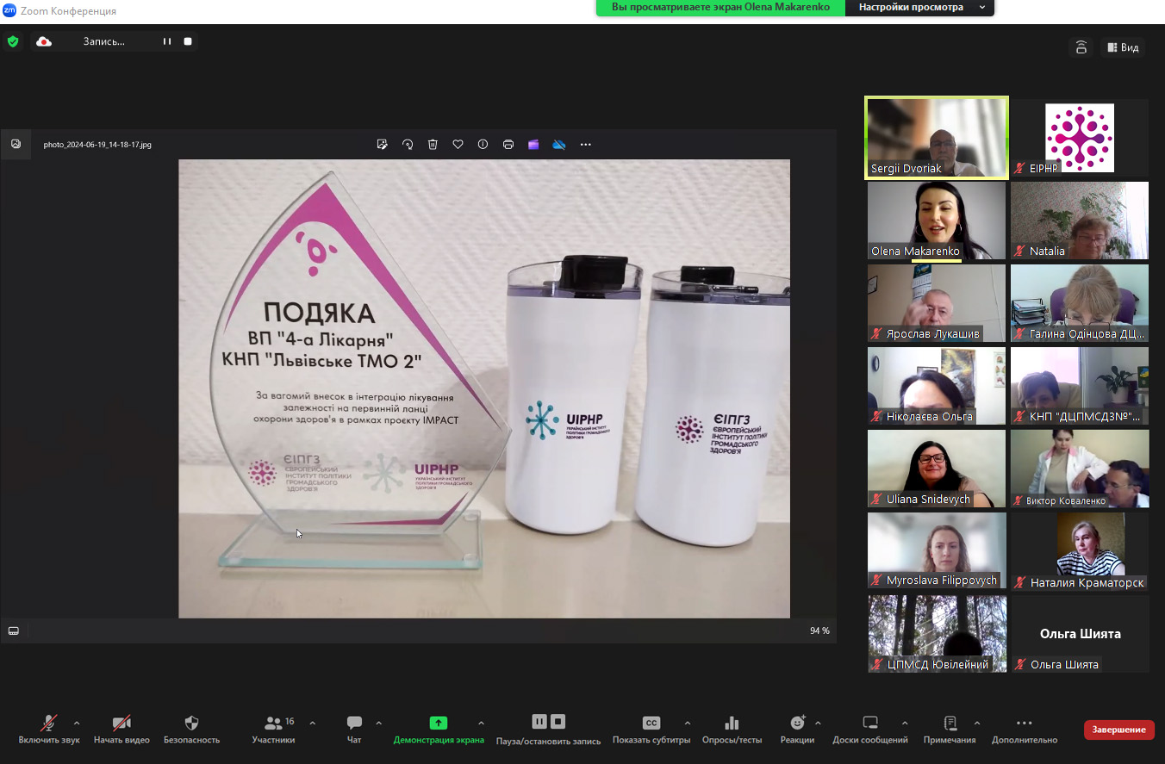
Task: Open Опросы/тесты polls
Action: [x=732, y=730]
